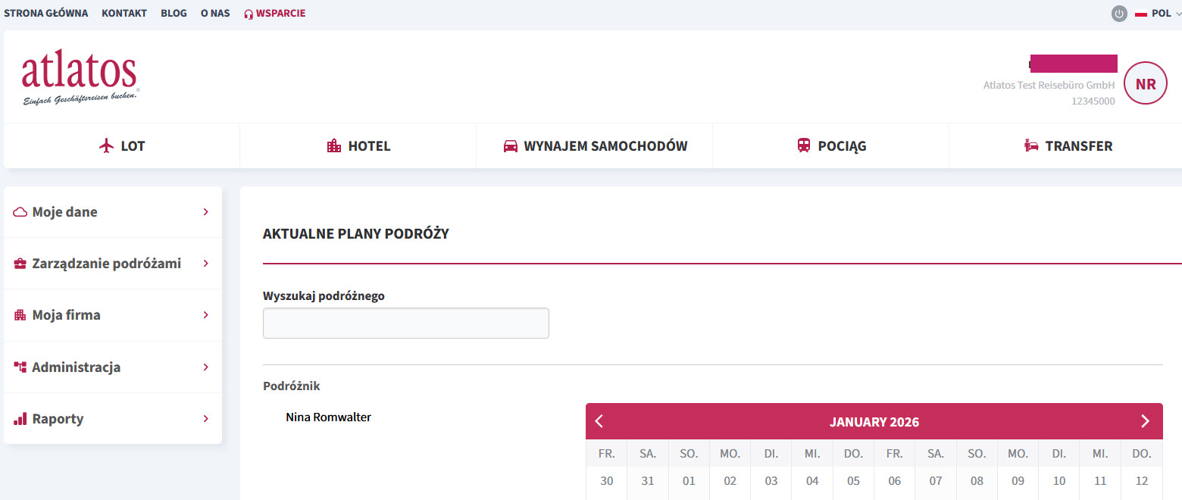Click the power logout icon
Viewport: 1182px width, 500px height.
[1119, 14]
